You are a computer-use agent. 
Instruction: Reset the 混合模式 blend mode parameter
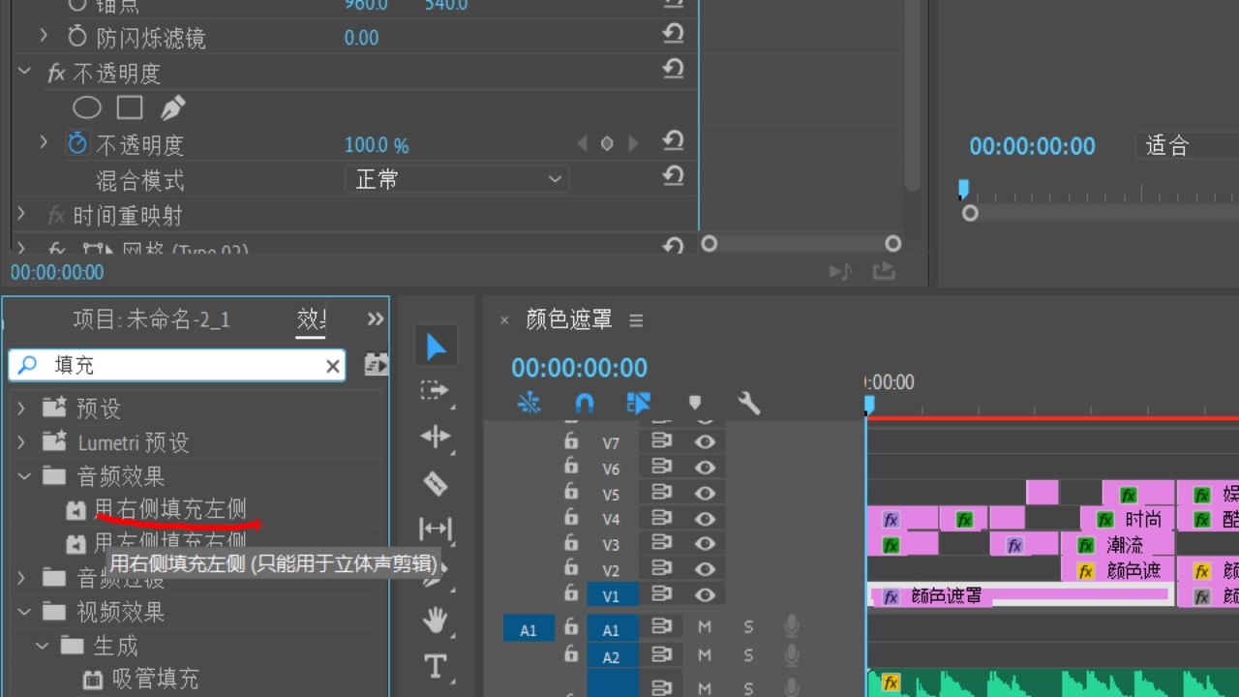(x=673, y=177)
